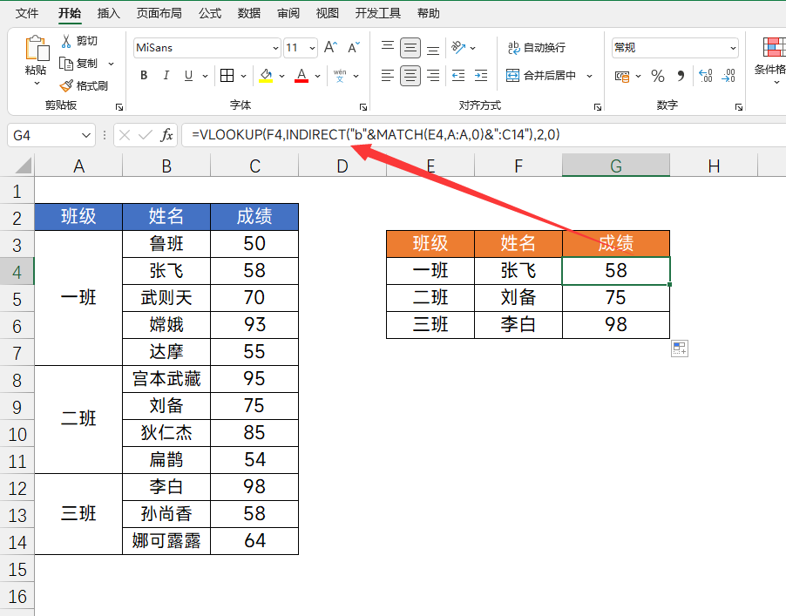
Task: Click the fx insert function icon
Action: coord(166,135)
